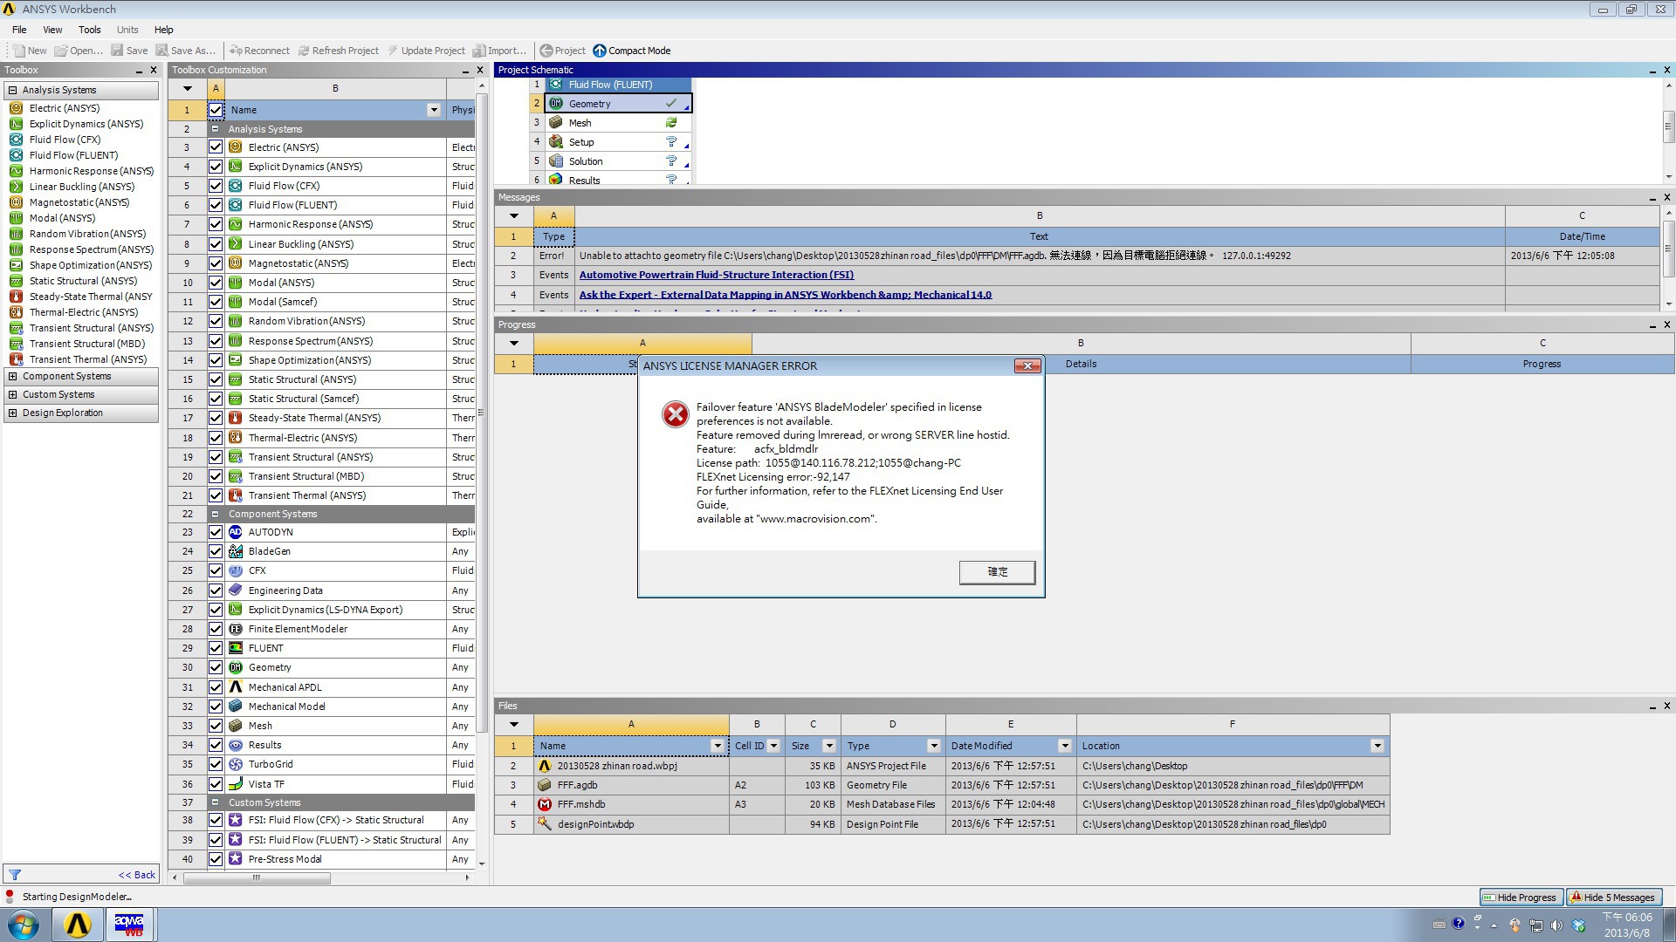Open ANSYS Workbench from Windows taskbar

tap(78, 925)
